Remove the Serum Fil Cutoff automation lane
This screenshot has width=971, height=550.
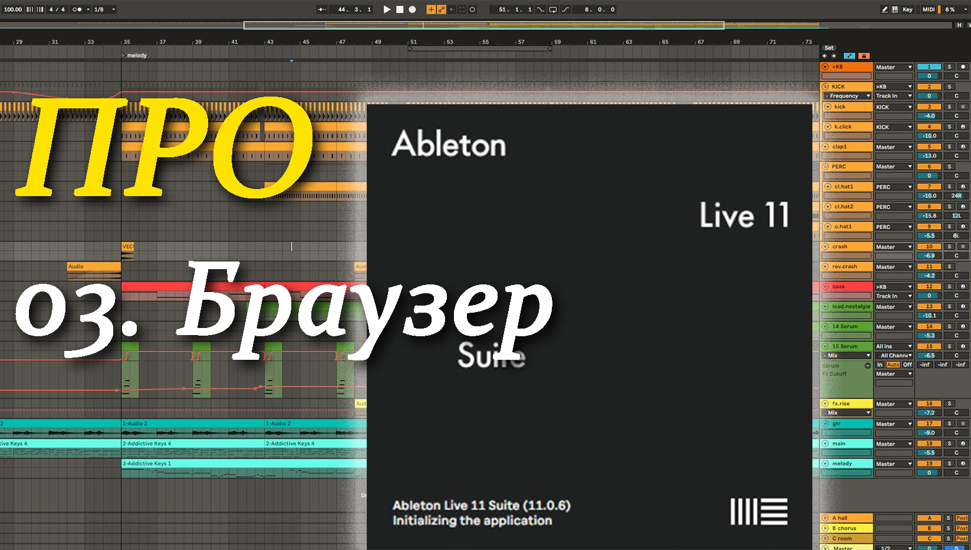[x=868, y=366]
